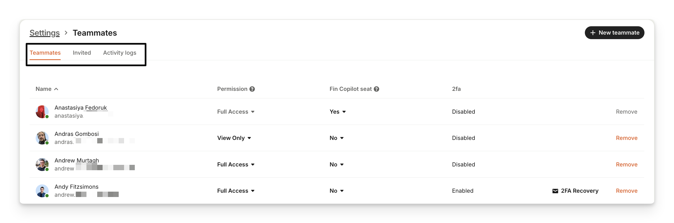Open the Activity logs tab
The image size is (674, 223).
pyautogui.click(x=119, y=53)
